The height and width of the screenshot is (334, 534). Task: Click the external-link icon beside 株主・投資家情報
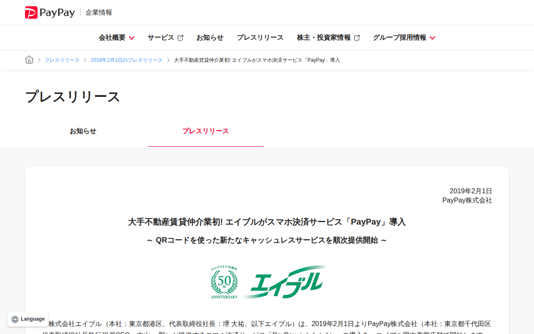coord(357,38)
